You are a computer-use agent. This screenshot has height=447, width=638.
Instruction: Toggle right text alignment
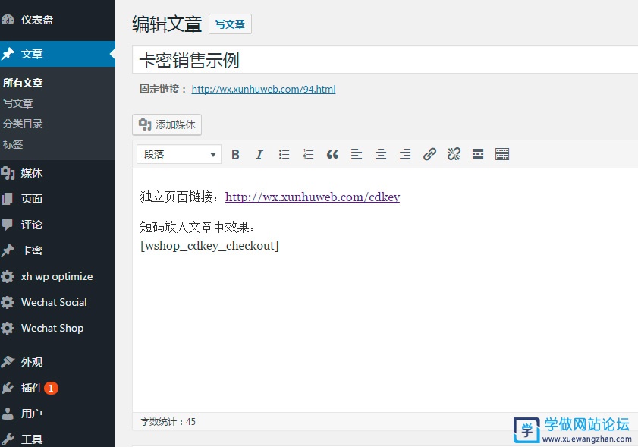[x=405, y=154]
